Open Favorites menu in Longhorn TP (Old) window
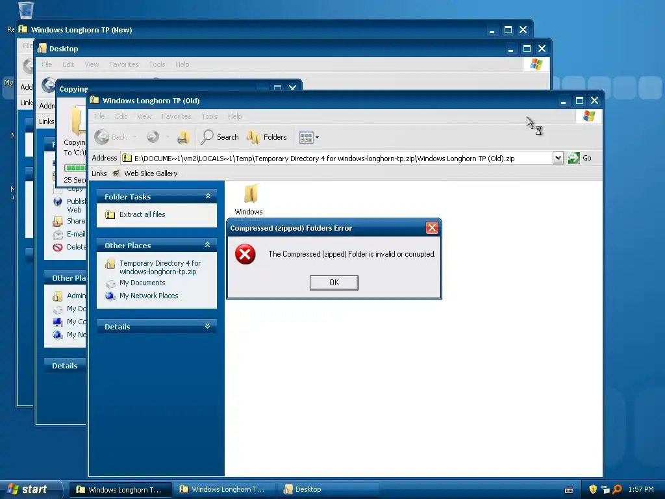 click(177, 116)
